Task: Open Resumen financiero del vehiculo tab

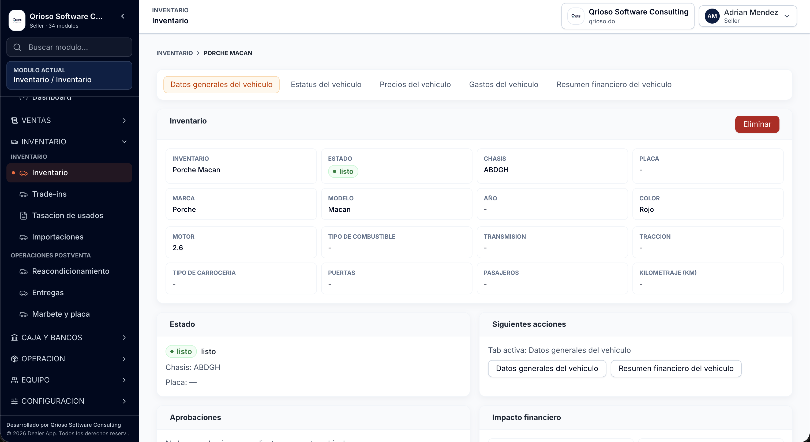Action: coord(614,85)
